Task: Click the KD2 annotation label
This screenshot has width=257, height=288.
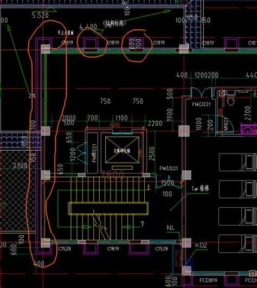Action: click(x=201, y=245)
